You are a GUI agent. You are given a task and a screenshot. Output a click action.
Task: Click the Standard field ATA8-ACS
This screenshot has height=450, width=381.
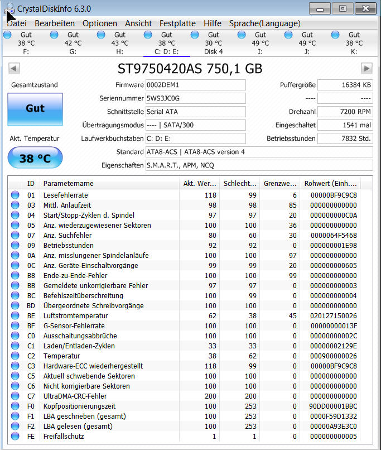point(259,152)
